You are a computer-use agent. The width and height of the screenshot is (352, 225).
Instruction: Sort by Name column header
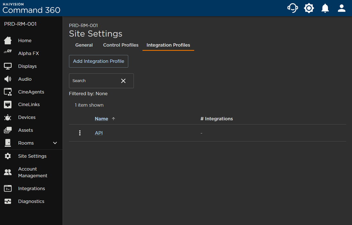tap(101, 119)
